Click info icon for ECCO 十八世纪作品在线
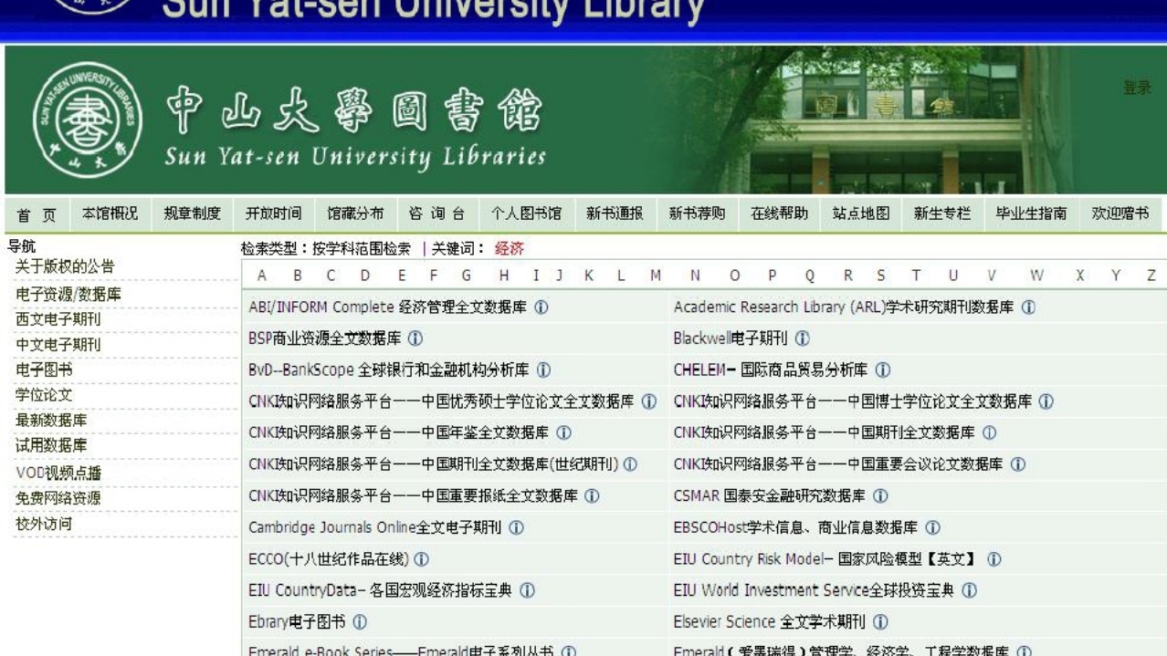 419,558
